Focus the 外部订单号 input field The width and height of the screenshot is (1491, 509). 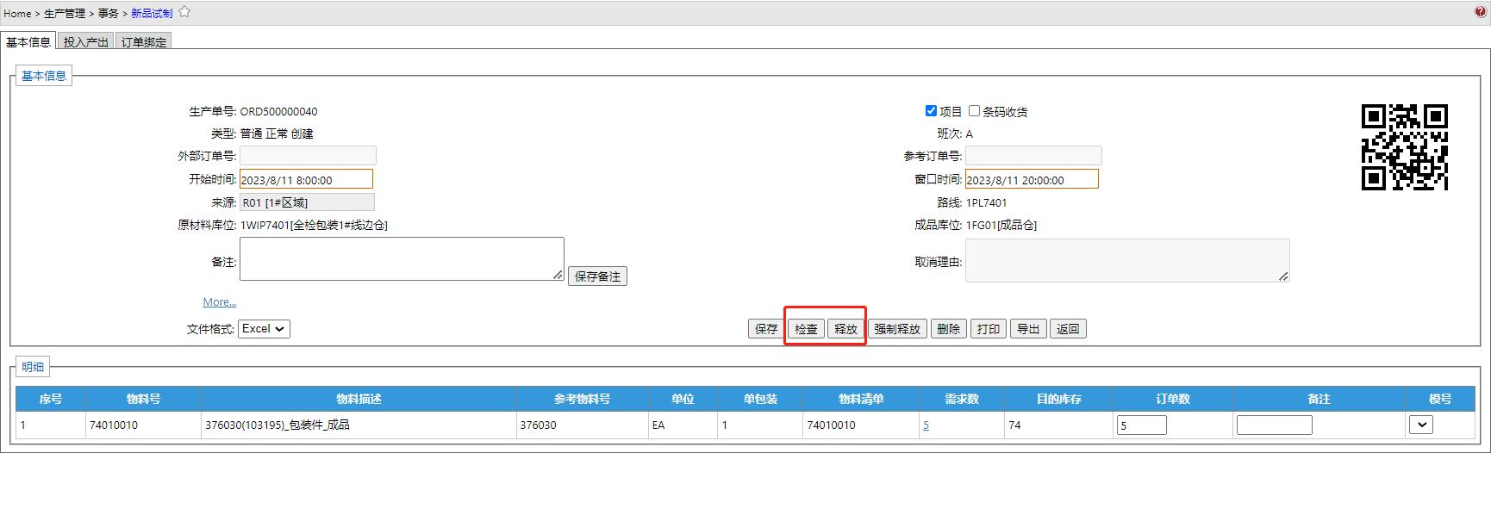[x=308, y=156]
